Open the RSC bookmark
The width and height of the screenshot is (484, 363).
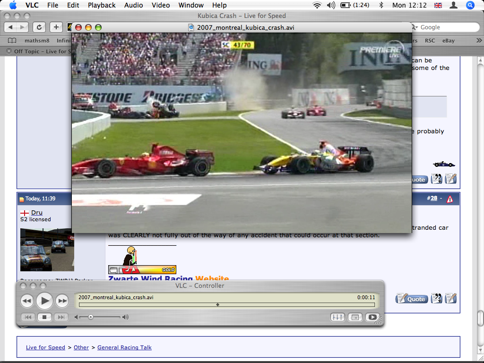point(430,41)
